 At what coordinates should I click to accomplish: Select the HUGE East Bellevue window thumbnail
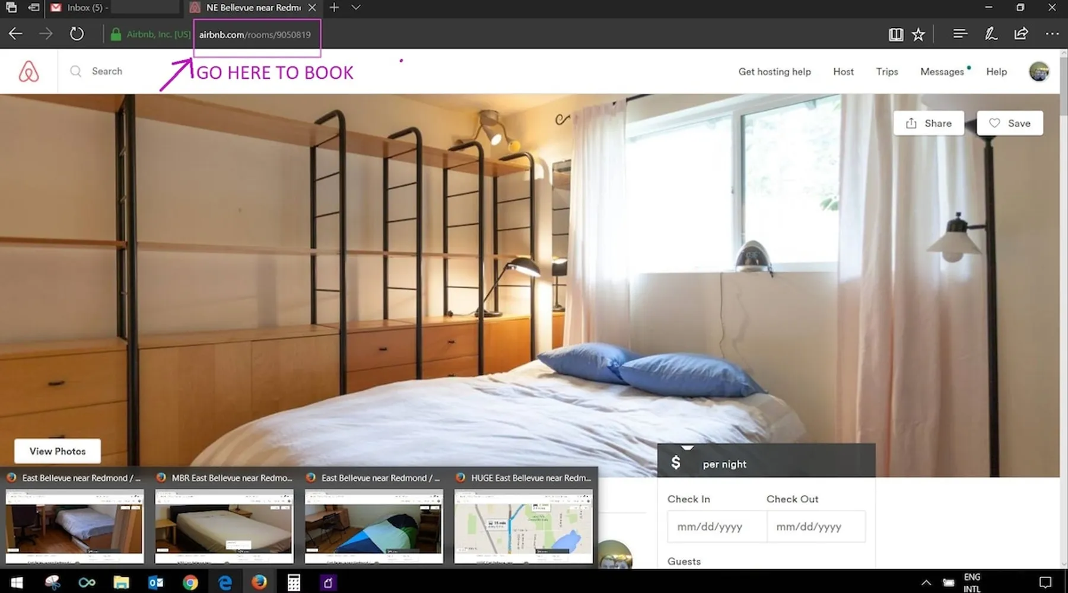[523, 525]
